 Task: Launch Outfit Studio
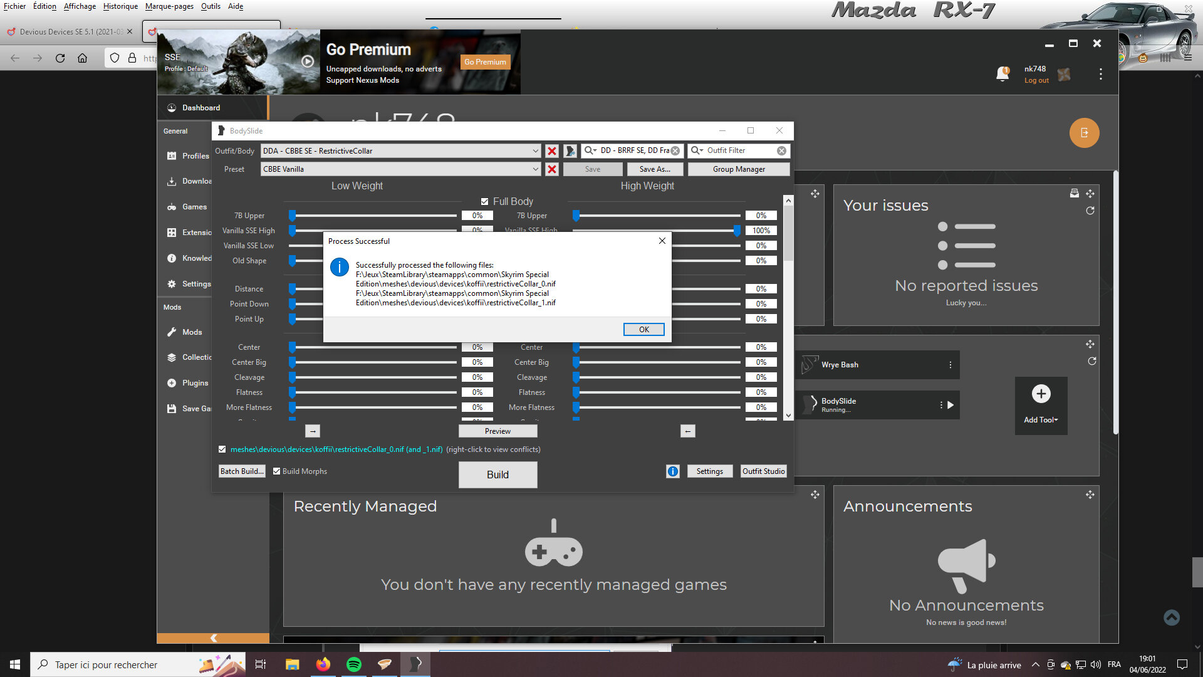[763, 471]
